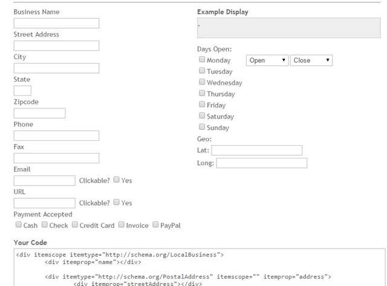Expand the Monday Close time dropdown
The width and height of the screenshot is (387, 286).
pyautogui.click(x=311, y=60)
